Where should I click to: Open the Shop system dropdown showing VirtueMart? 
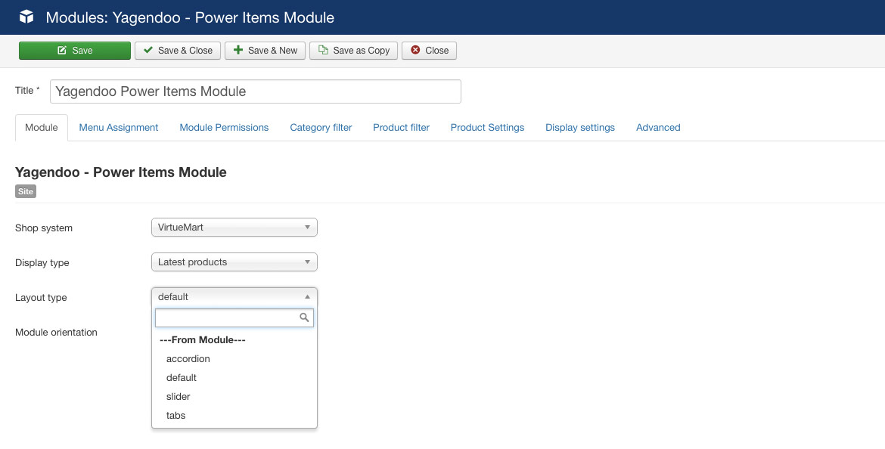click(234, 228)
